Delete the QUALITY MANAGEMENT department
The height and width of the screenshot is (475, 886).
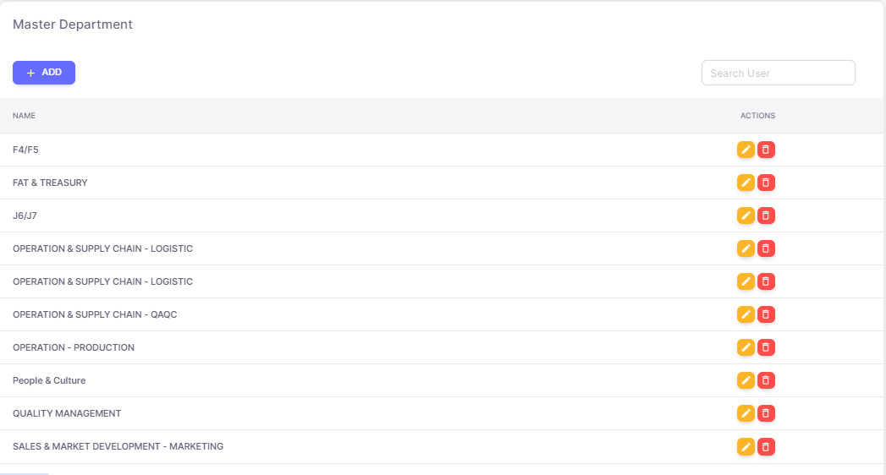[766, 413]
